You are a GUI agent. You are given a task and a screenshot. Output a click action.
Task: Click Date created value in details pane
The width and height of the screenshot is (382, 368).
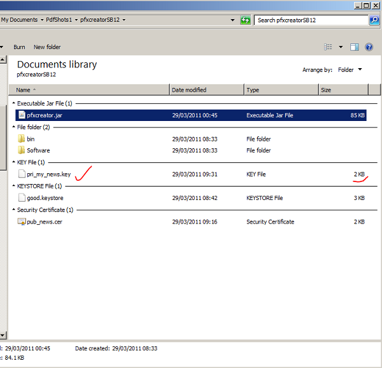[x=135, y=348]
